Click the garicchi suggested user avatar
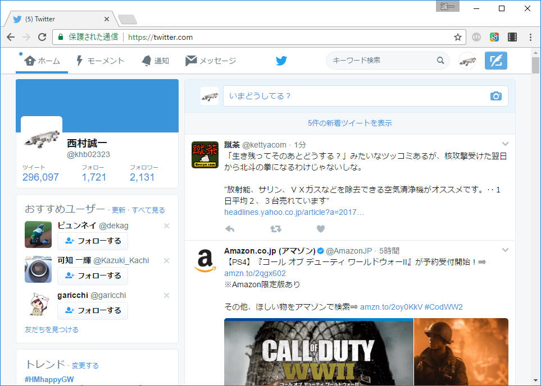The height and width of the screenshot is (386, 541). coord(38,304)
